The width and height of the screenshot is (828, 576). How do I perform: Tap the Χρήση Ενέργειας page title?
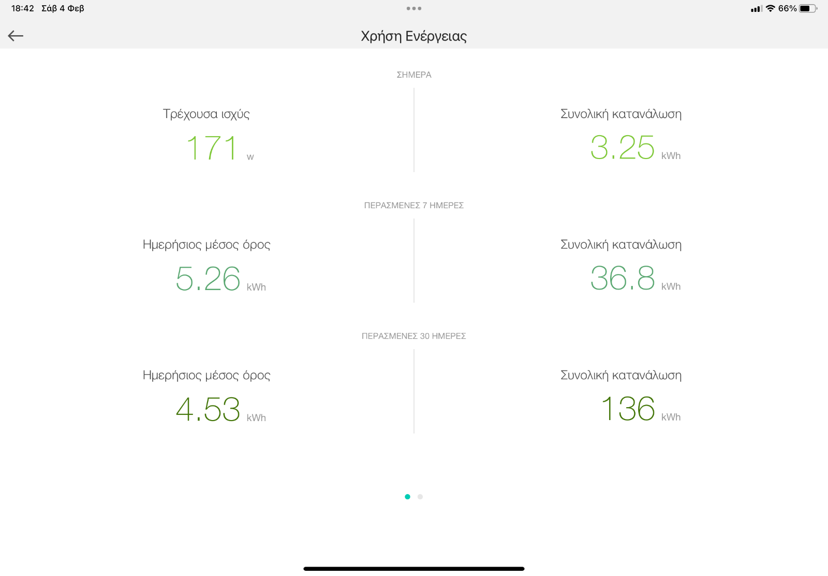[414, 36]
